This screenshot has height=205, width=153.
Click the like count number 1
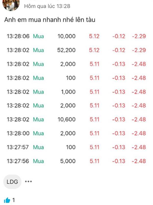(x=14, y=200)
